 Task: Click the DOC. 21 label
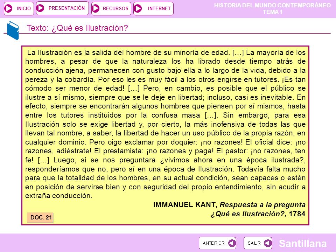click(40, 217)
